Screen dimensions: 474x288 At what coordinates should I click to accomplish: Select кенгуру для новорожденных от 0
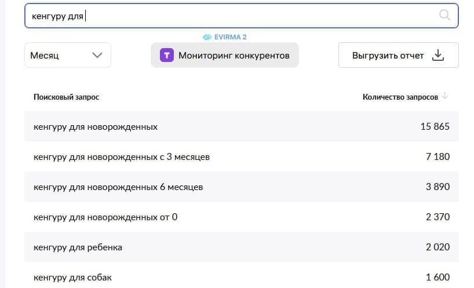point(105,217)
